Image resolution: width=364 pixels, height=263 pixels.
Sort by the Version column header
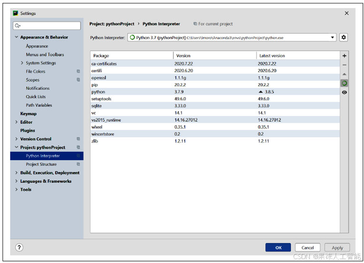tap(215, 56)
